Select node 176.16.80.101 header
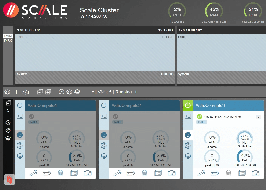The height and width of the screenshot is (190, 266). (x=95, y=30)
